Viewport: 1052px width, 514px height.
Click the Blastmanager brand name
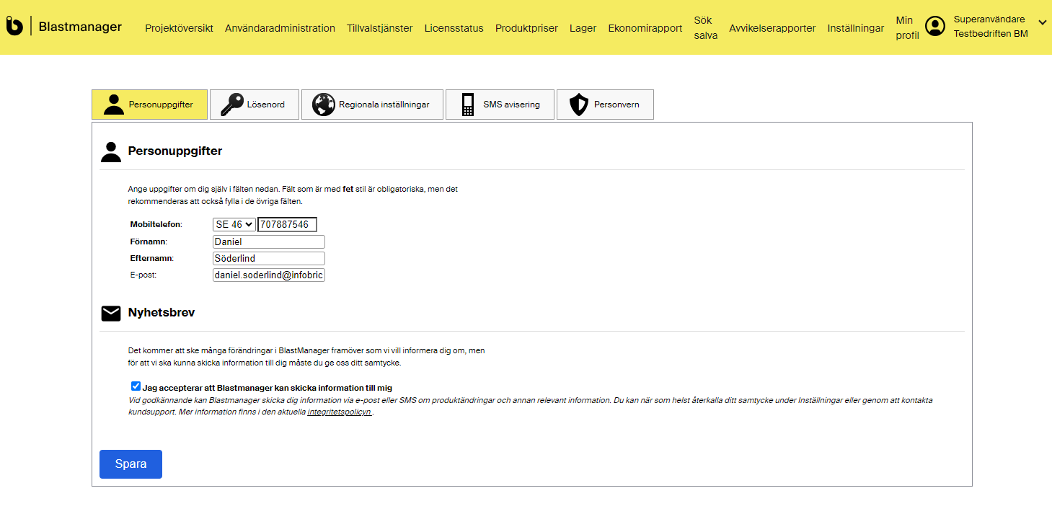80,27
